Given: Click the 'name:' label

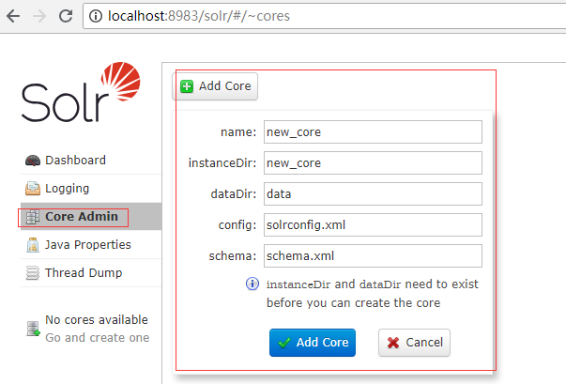Looking at the screenshot, I should click(238, 132).
